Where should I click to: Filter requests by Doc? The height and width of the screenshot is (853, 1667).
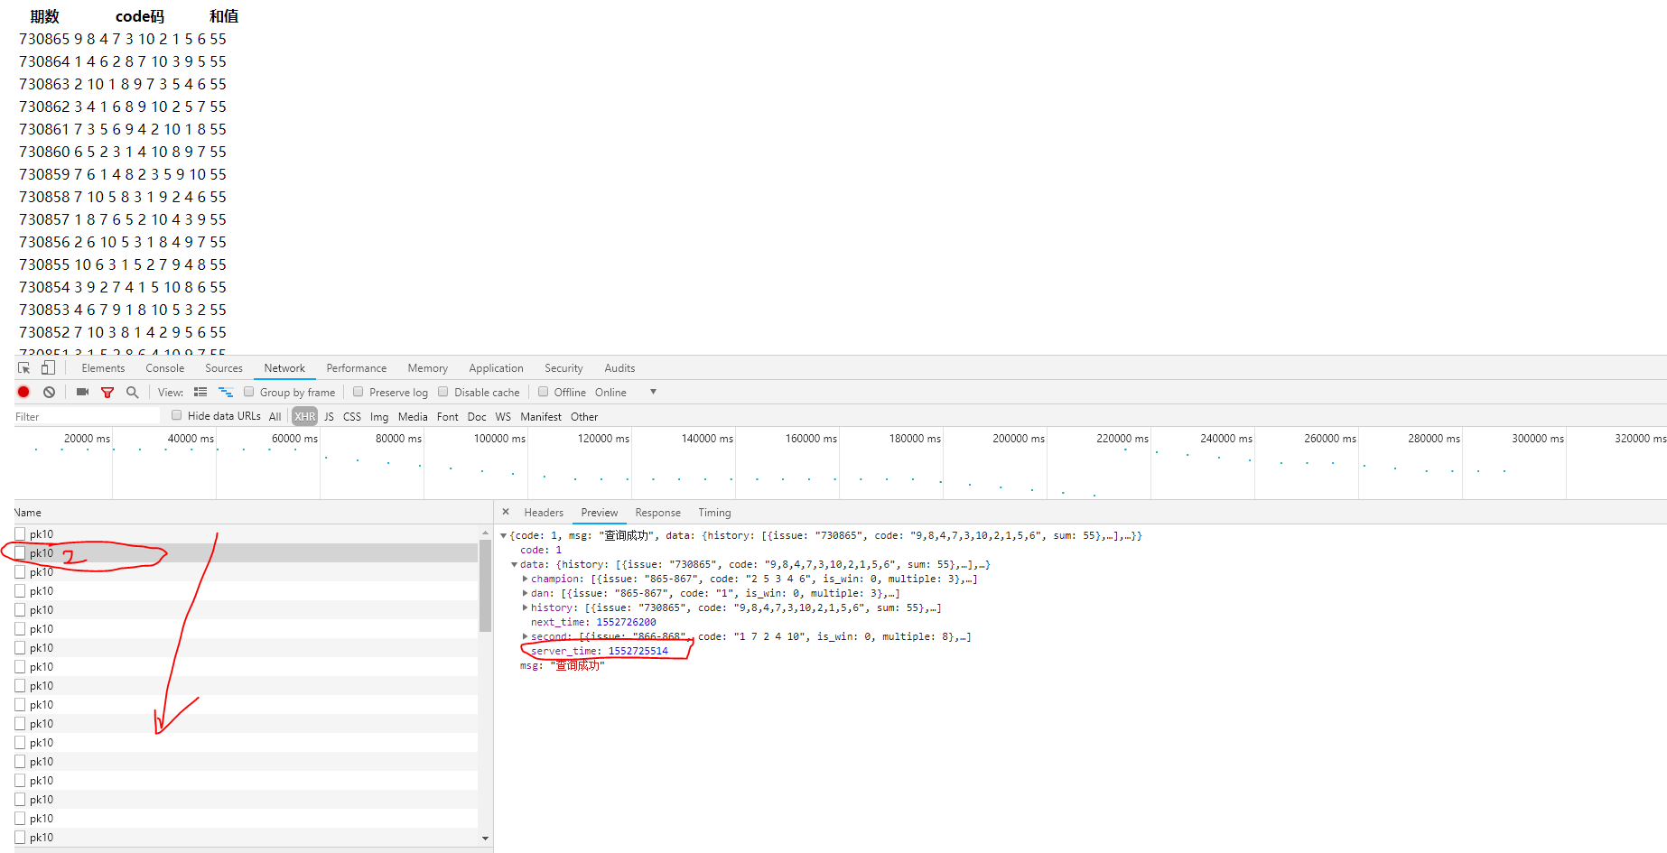click(x=477, y=417)
